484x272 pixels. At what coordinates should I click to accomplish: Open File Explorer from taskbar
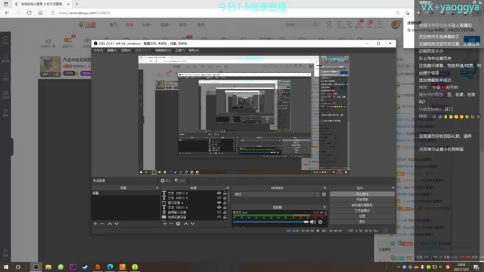coord(48,267)
